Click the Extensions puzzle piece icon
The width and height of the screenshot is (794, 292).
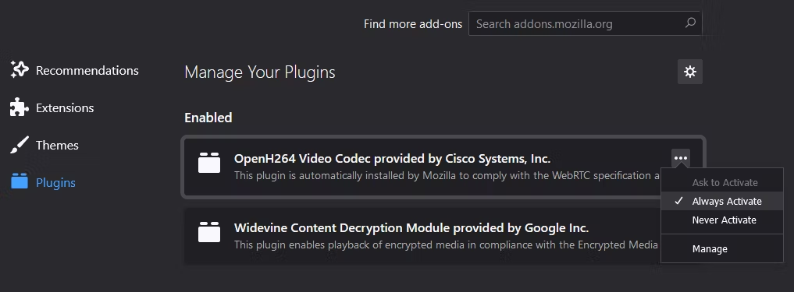20,107
